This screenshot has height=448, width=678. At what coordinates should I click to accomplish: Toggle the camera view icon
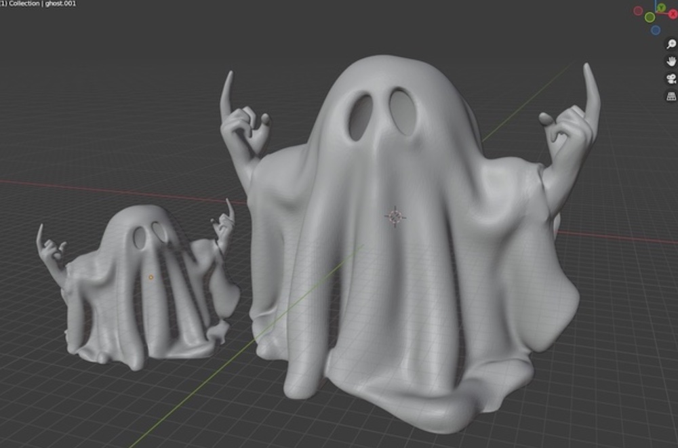pyautogui.click(x=671, y=79)
